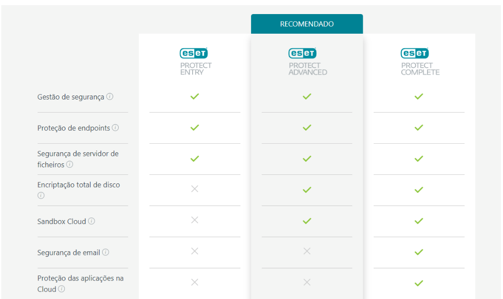
Task: Click the Protect Entry plan title
Action: point(196,69)
